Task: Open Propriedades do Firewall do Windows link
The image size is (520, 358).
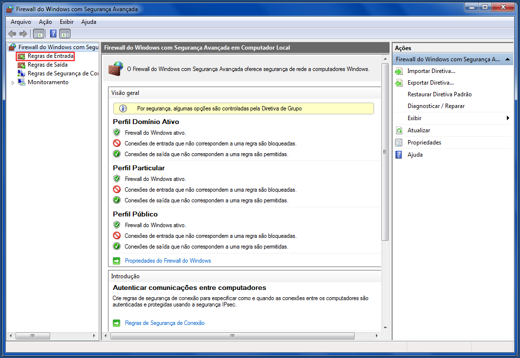Action: (168, 261)
